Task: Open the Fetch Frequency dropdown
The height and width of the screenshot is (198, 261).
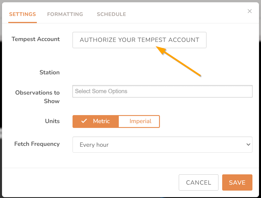Action: tap(162, 145)
